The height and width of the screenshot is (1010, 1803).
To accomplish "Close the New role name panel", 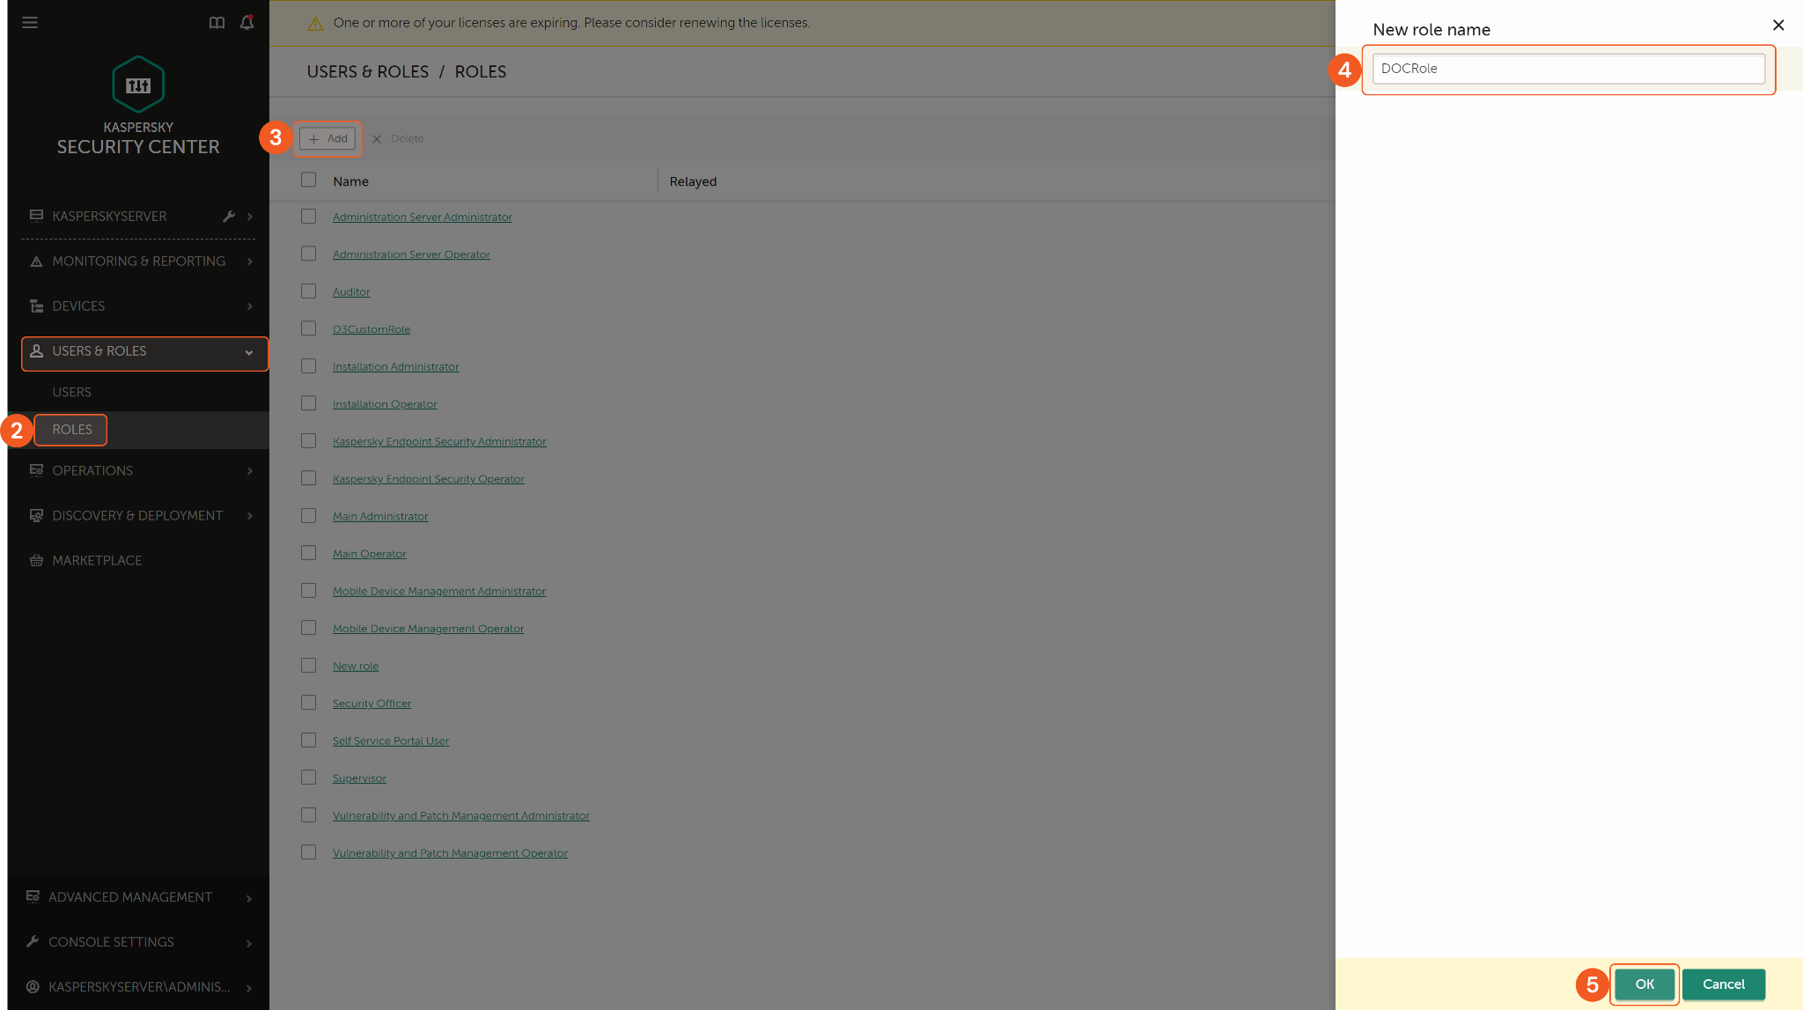I will (1778, 26).
